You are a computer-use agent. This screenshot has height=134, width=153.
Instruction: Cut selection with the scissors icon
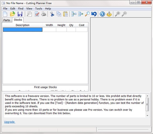(x=52, y=14)
